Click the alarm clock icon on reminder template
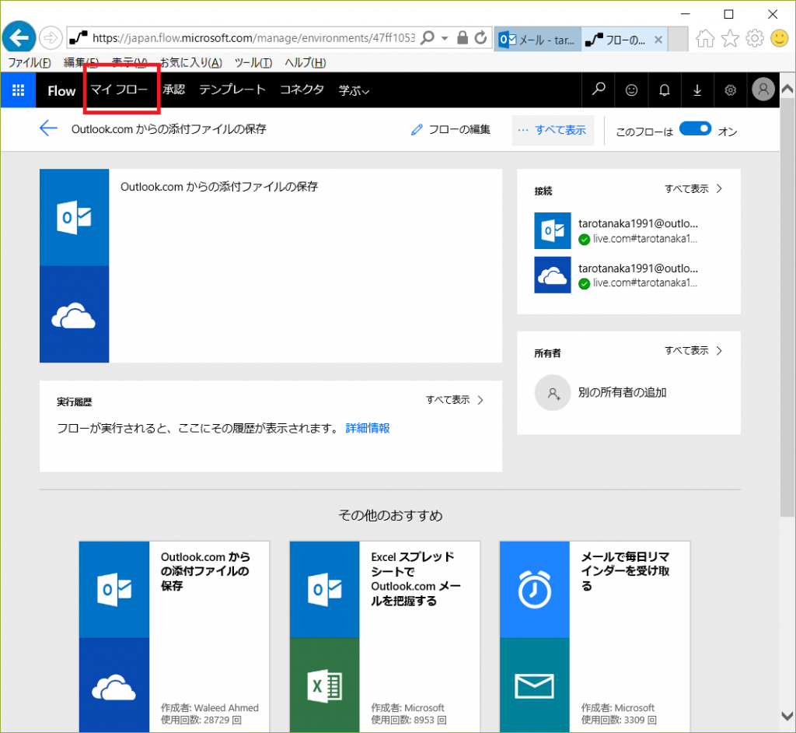The image size is (796, 733). [535, 590]
